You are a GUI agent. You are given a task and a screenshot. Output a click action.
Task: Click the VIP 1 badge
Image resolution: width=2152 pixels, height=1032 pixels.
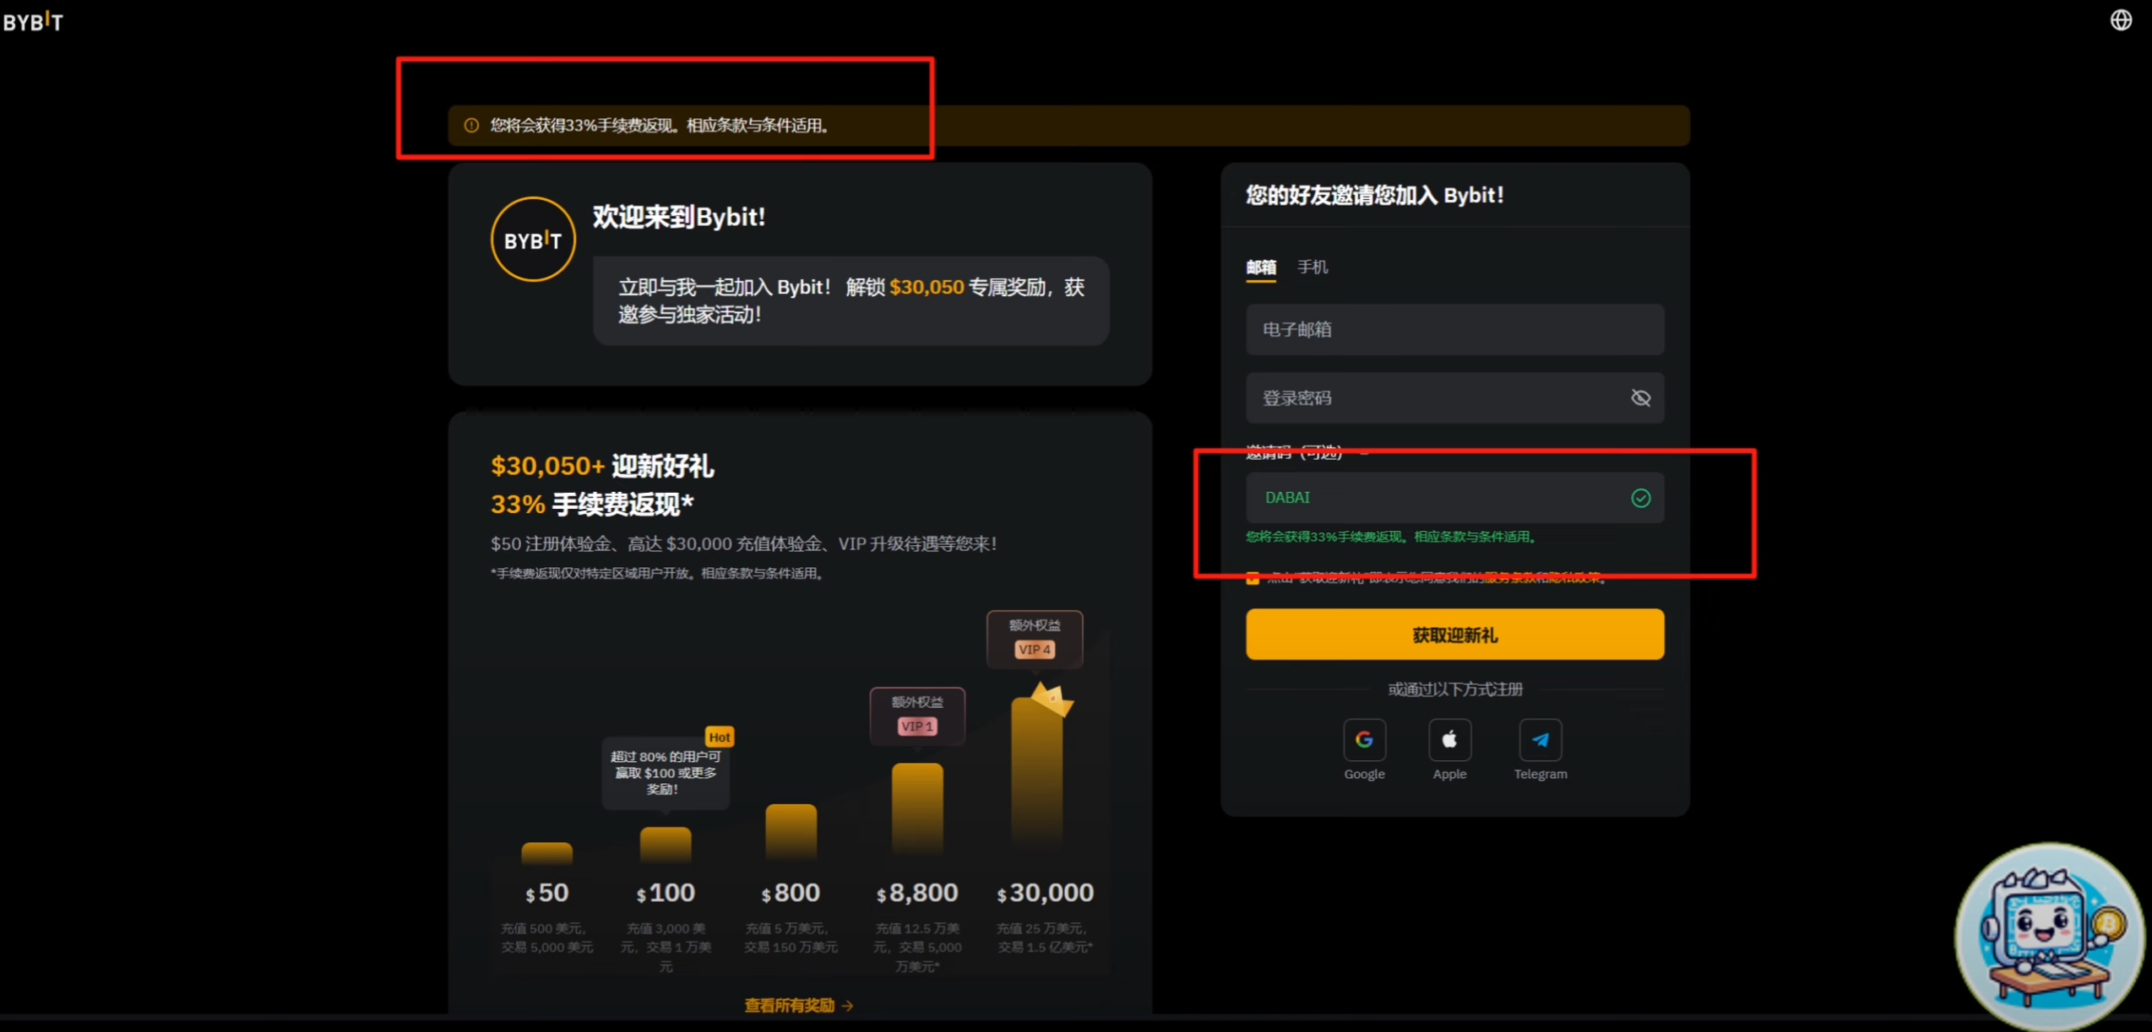[x=917, y=726]
